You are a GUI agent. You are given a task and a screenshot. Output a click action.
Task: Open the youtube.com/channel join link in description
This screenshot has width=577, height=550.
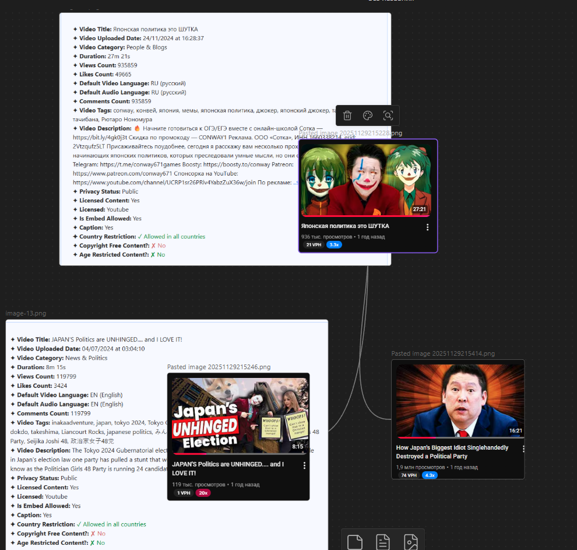pyautogui.click(x=164, y=182)
